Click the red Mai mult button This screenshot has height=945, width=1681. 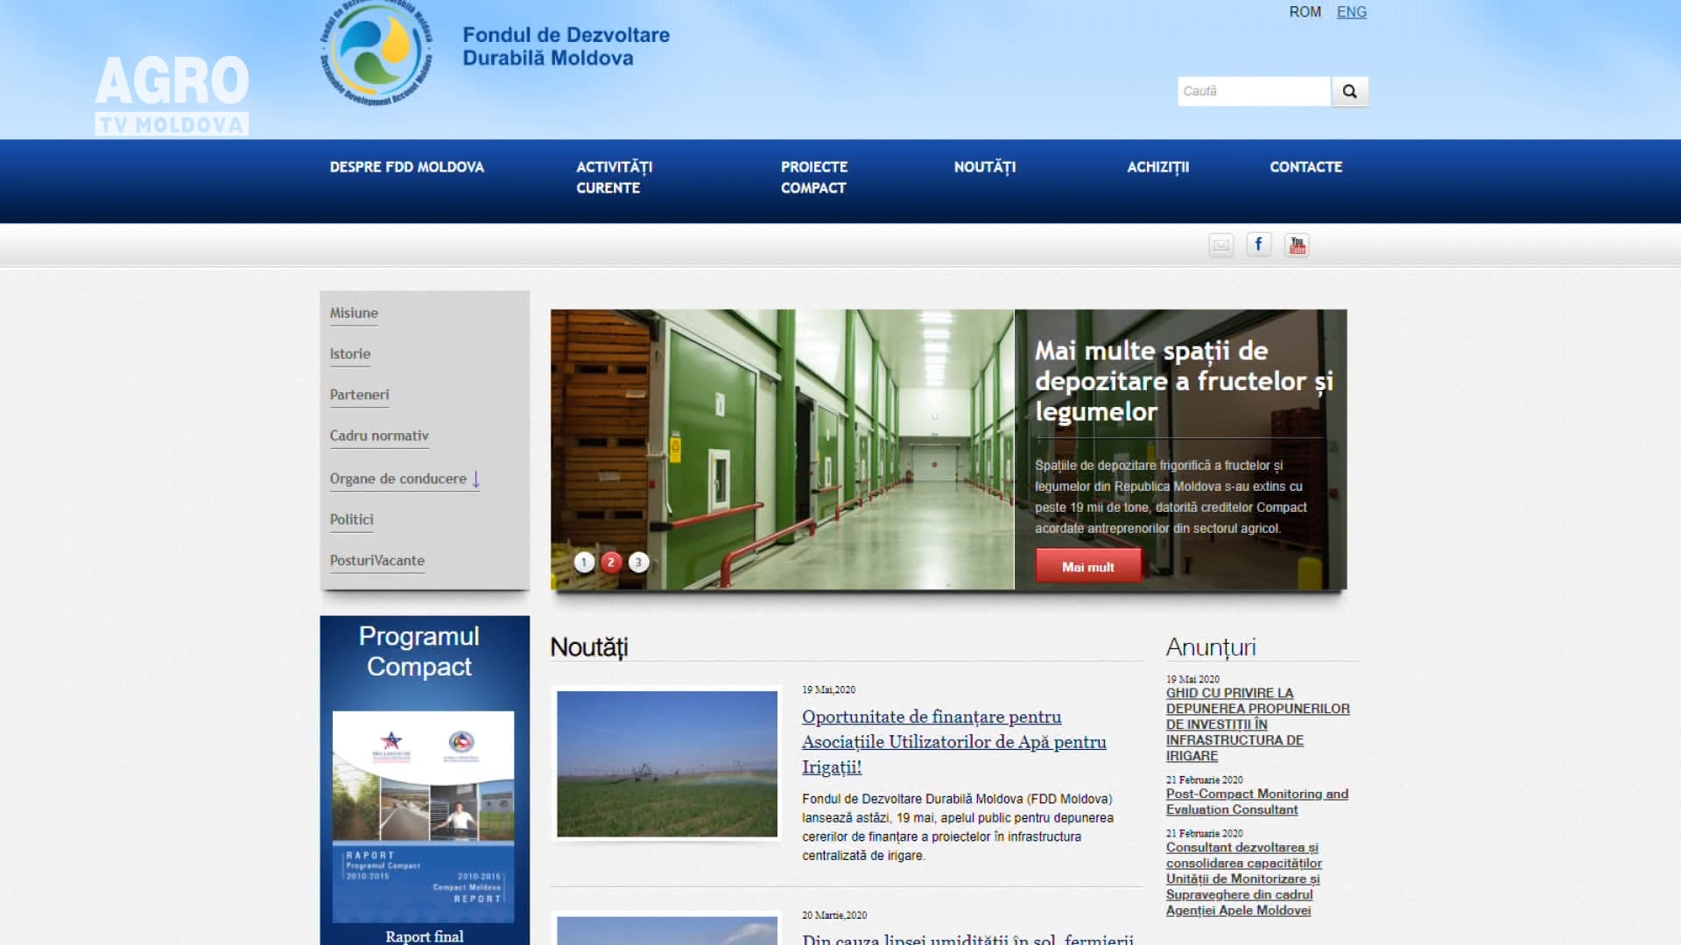pos(1088,566)
